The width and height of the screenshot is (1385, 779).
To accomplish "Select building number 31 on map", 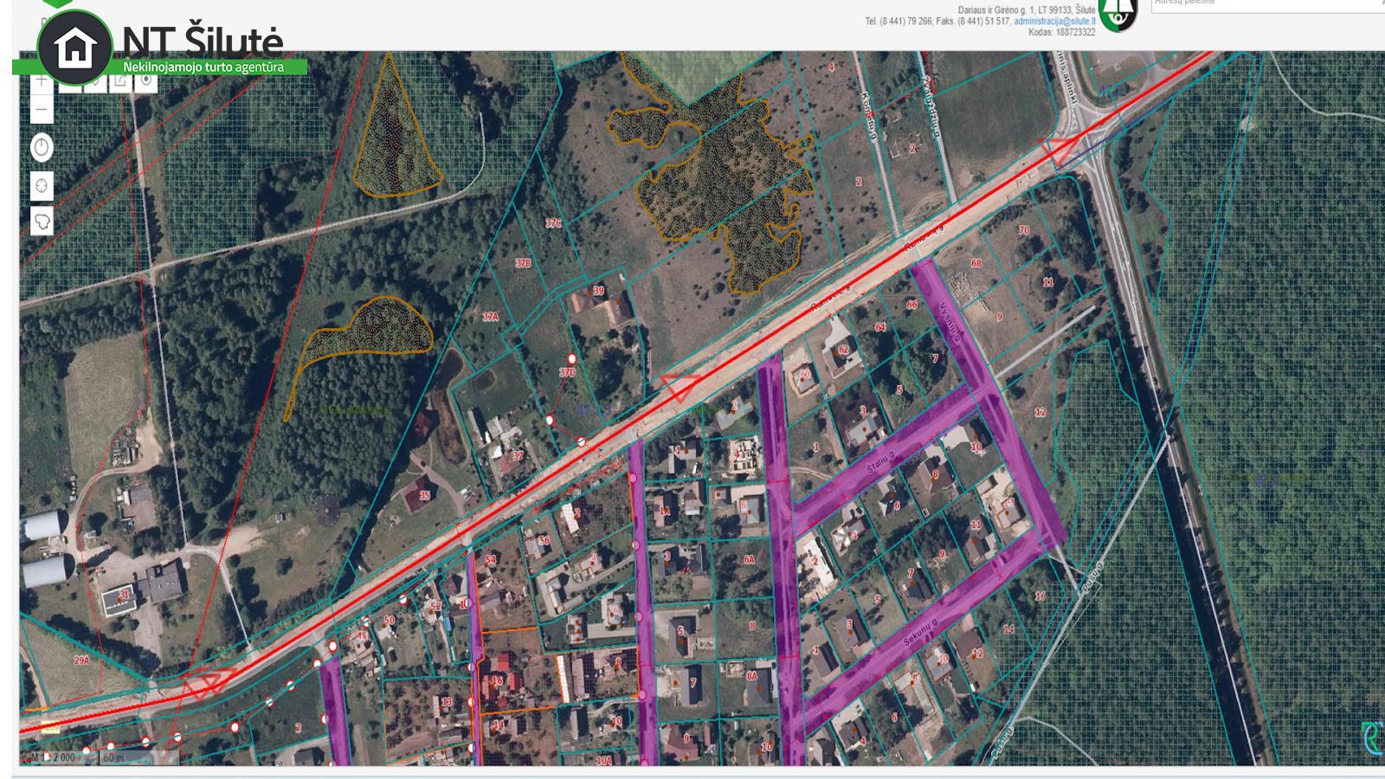I will coord(124,595).
